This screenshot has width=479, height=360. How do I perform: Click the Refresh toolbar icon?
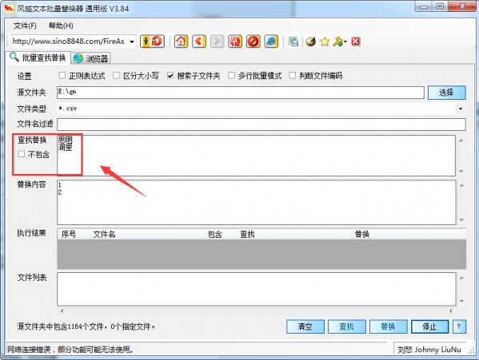point(235,42)
